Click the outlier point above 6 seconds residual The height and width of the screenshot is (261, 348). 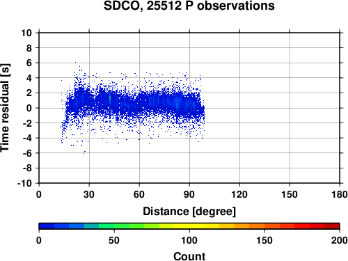click(75, 63)
